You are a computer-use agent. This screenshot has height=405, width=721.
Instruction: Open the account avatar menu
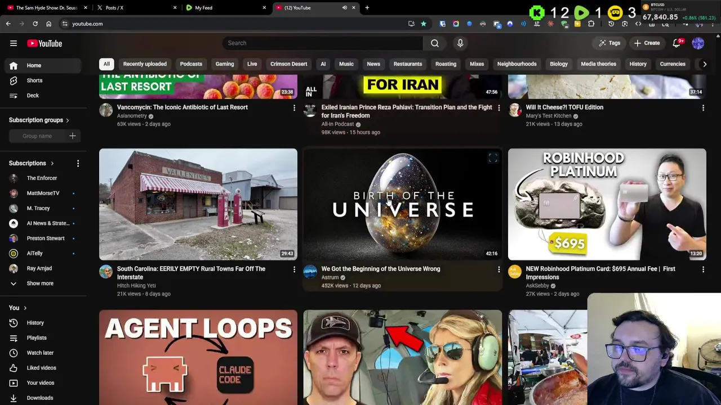click(698, 43)
